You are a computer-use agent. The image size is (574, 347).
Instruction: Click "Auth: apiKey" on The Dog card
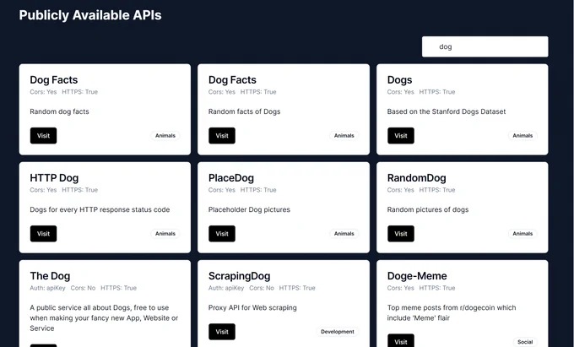(x=47, y=288)
